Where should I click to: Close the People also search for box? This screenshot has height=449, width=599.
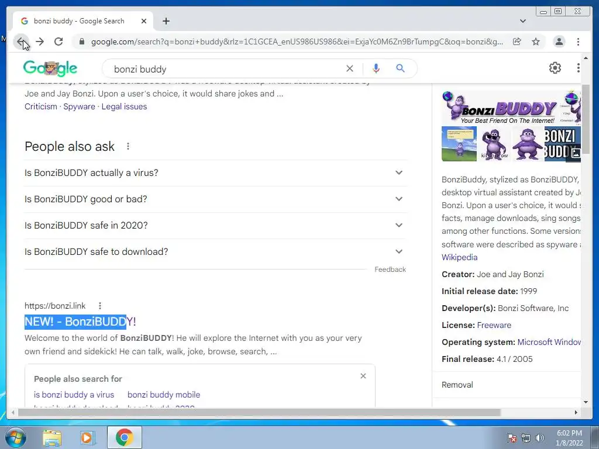(363, 376)
